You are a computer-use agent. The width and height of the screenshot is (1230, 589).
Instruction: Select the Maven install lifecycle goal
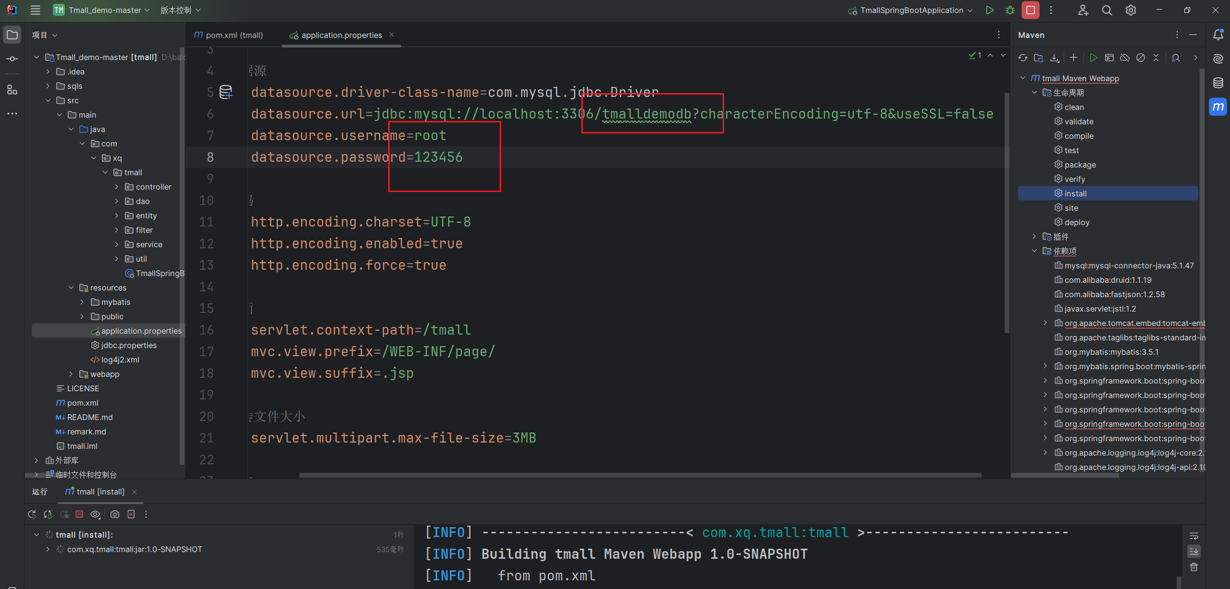[1075, 193]
